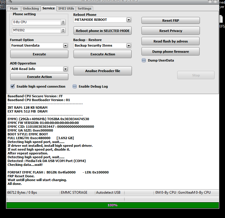The height and width of the screenshot is (218, 225).
Task: Click the Backup Security Items combo field
Action: pos(103,45)
